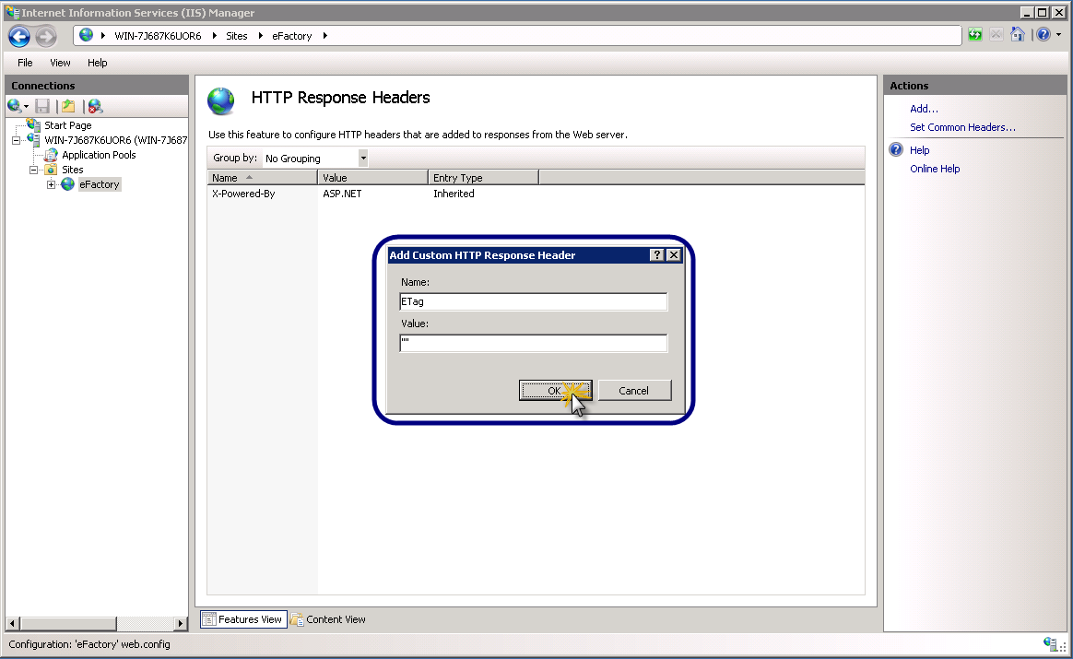The height and width of the screenshot is (659, 1073).
Task: Expand arrow after WIN-7J687K6UOR6 breadcrumb
Action: coord(214,36)
